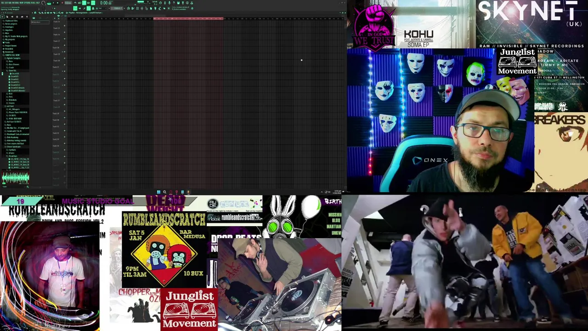The image size is (588, 331).
Task: Adjust the master volume knob
Action: [x=43, y=3]
